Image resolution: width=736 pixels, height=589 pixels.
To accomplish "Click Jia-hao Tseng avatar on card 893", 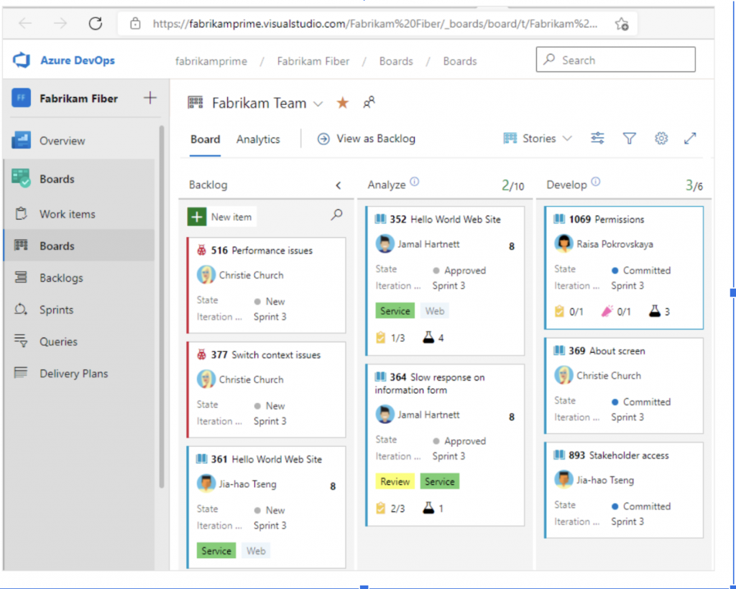I will [563, 480].
